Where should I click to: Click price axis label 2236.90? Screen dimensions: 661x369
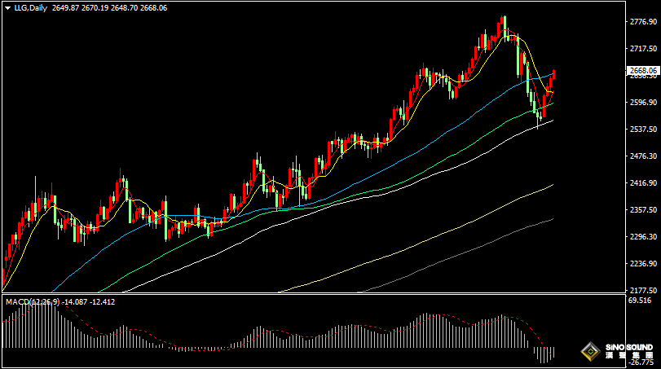643,263
